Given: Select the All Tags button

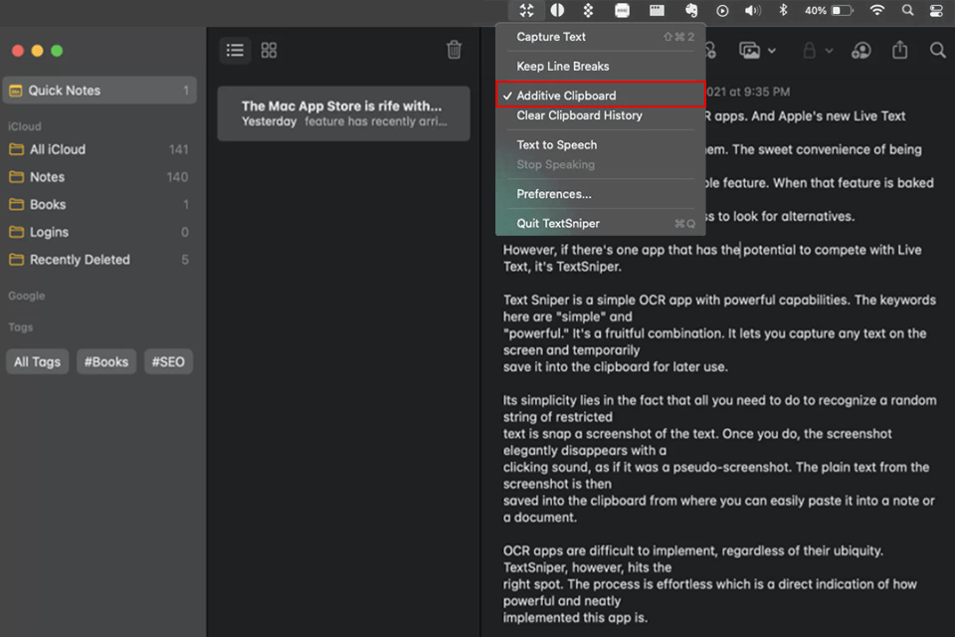Looking at the screenshot, I should (x=37, y=361).
